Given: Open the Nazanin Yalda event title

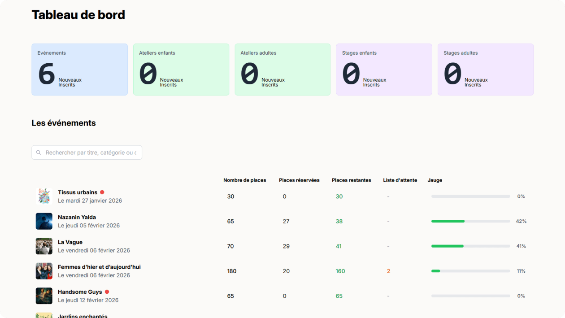Looking at the screenshot, I should click(x=77, y=217).
